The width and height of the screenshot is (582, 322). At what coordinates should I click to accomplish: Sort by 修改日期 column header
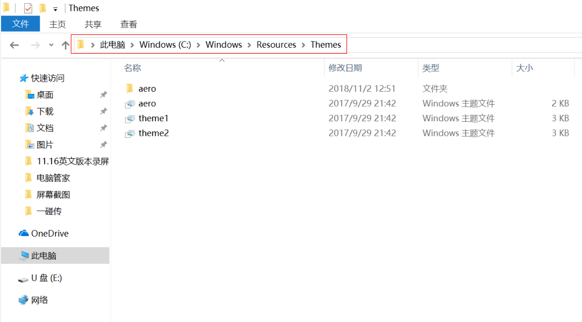coord(345,68)
